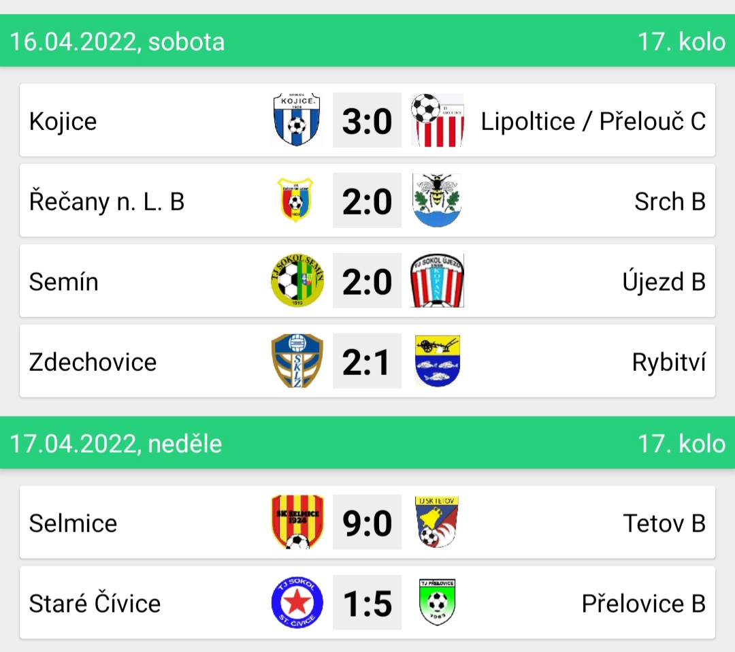Tap the Sokol Újezd striped crest
The image size is (735, 652).
(438, 281)
